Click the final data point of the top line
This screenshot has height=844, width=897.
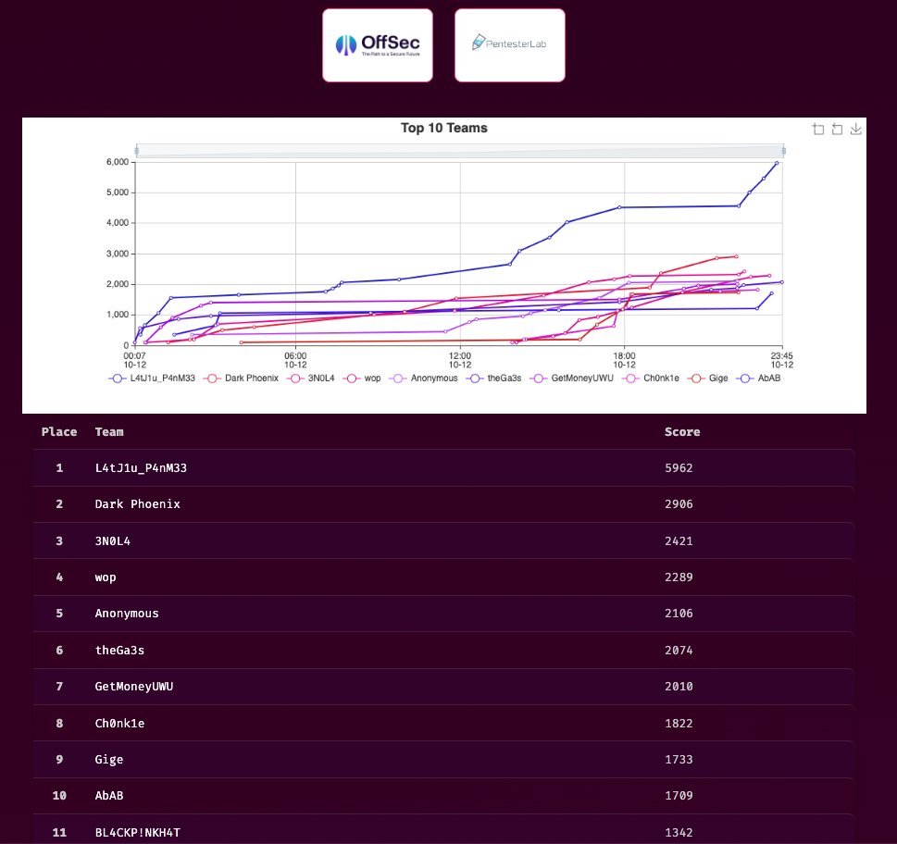[x=777, y=163]
